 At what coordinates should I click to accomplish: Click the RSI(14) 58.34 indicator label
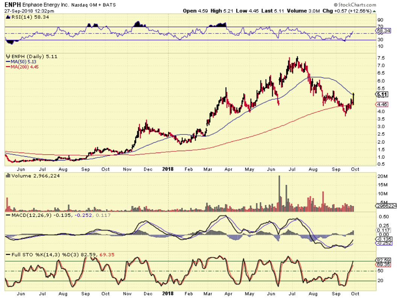pos(30,17)
